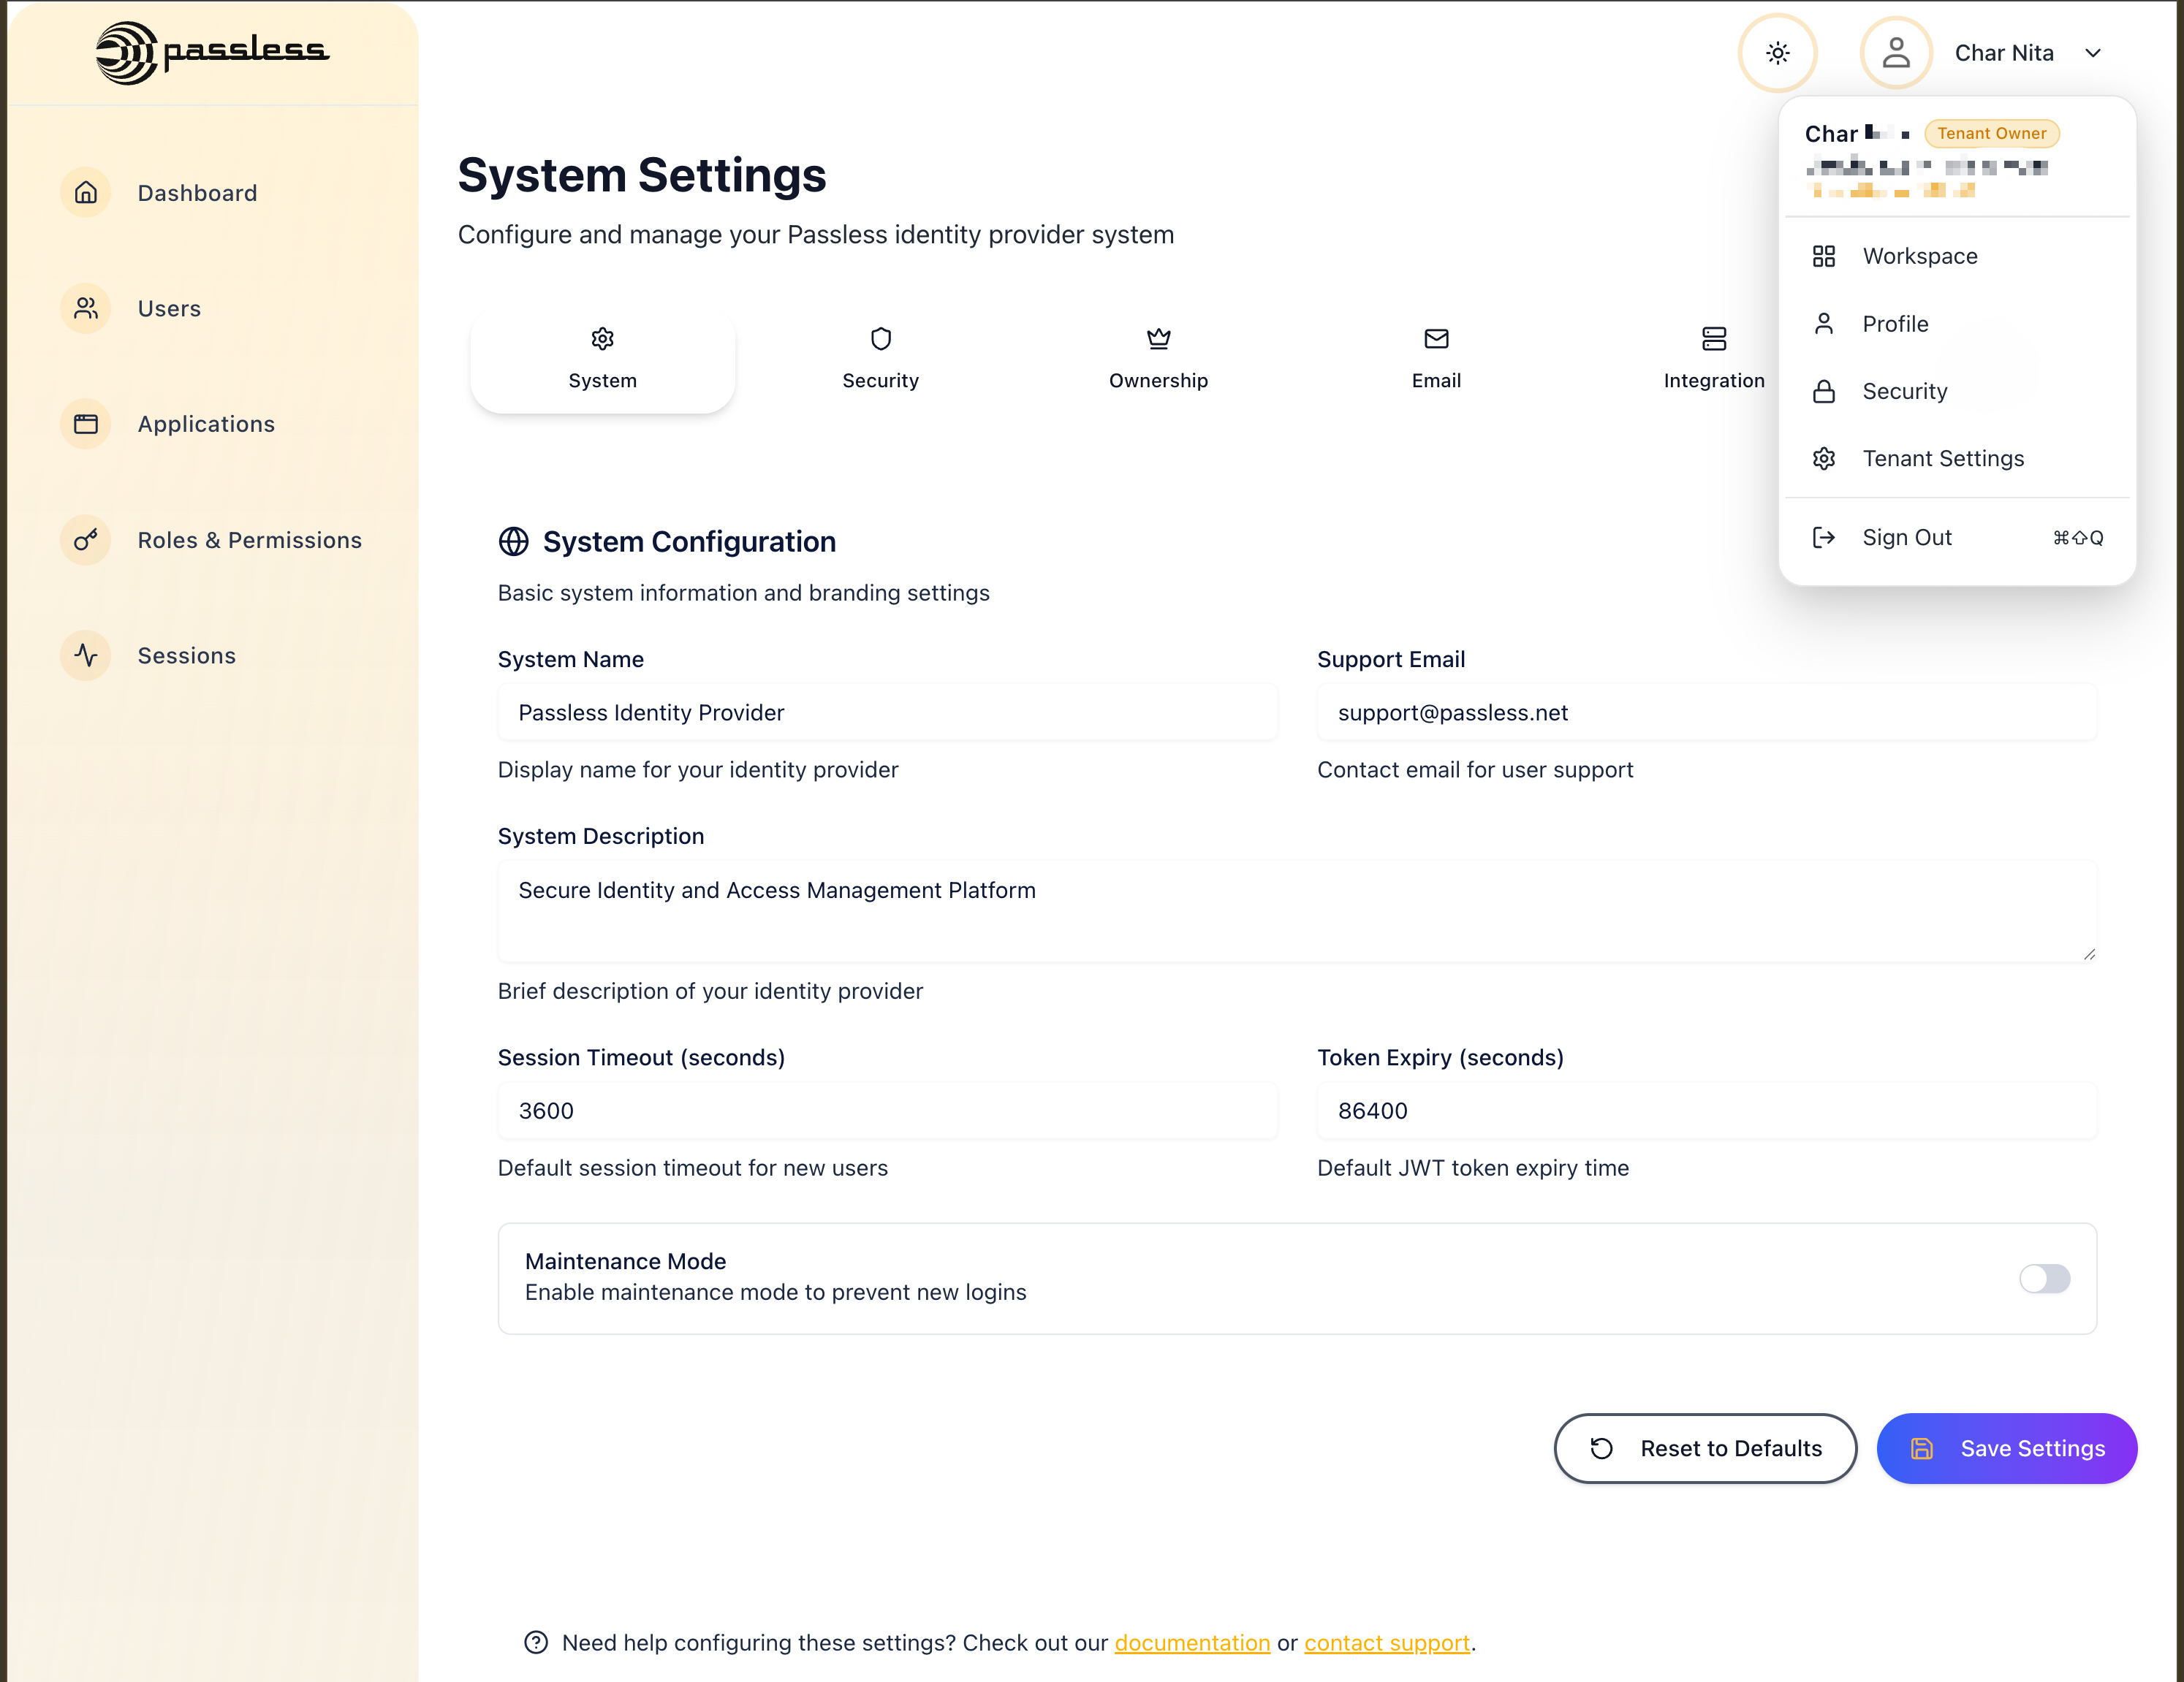Click the Workspace grid icon
The image size is (2184, 1682).
click(1823, 256)
